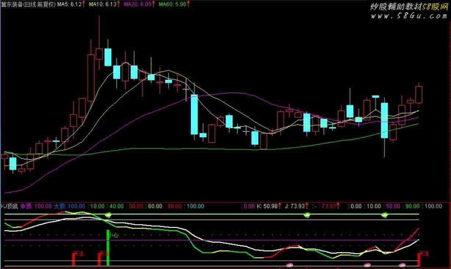
Task: Click the rightmost pink bottom-signal marker icon
Action: [x=402, y=265]
